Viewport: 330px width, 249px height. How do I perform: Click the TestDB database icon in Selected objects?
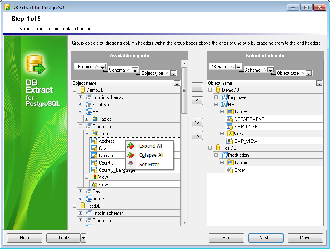tap(218, 148)
